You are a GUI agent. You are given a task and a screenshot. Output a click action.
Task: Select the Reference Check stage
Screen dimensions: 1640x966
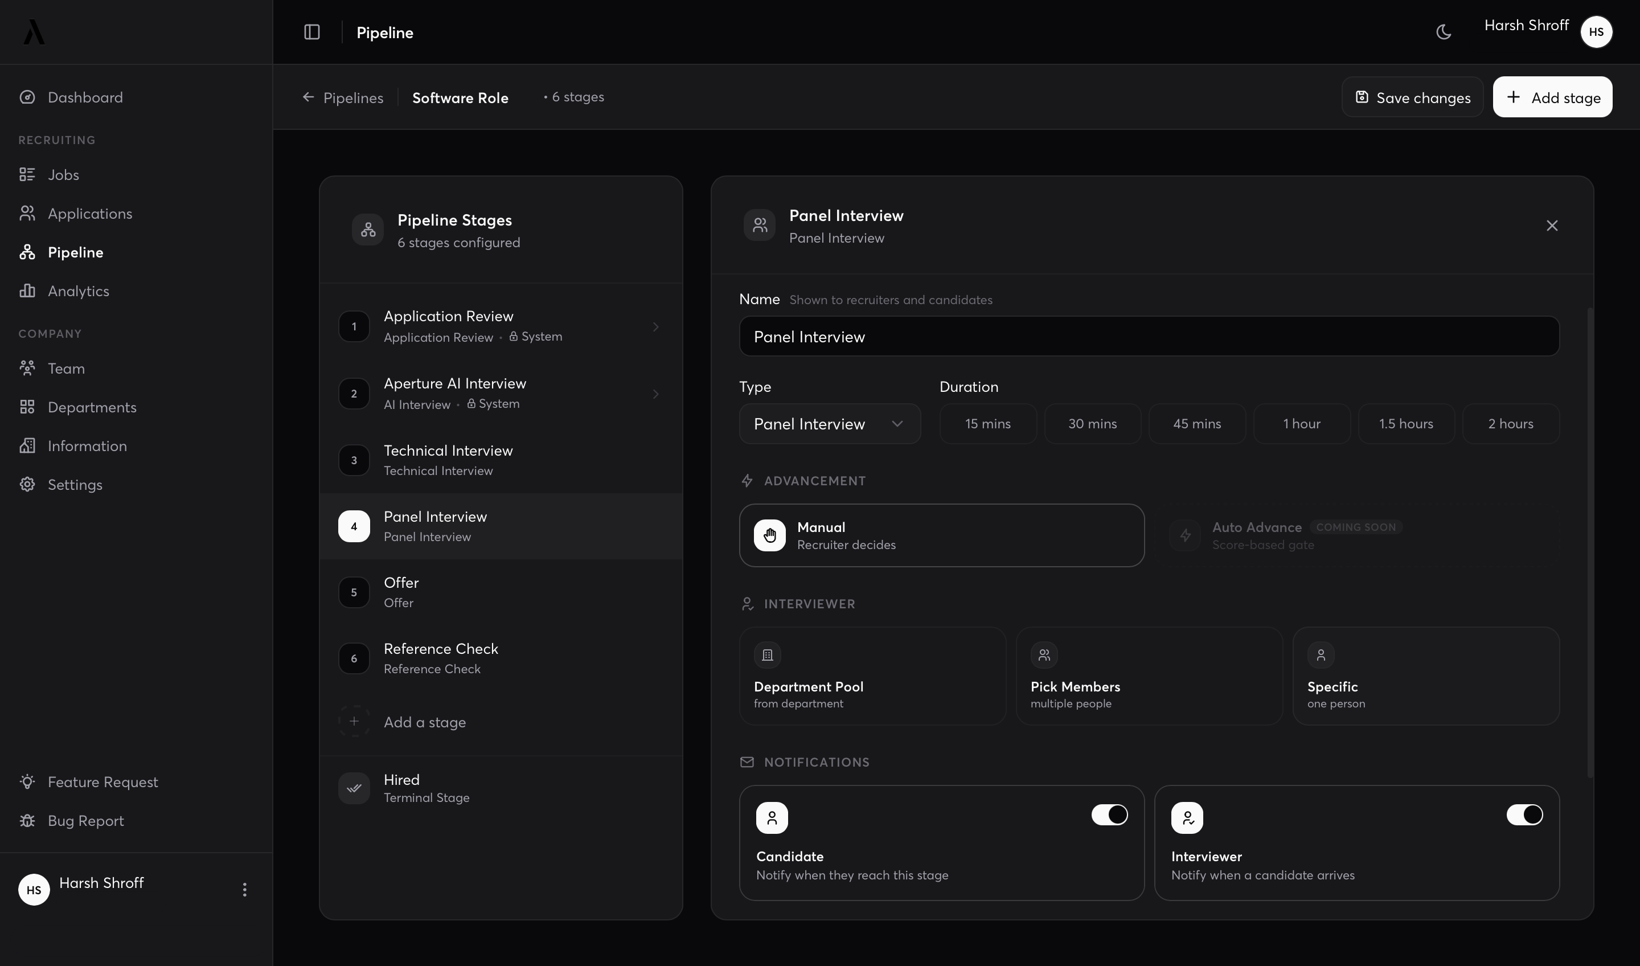click(501, 658)
